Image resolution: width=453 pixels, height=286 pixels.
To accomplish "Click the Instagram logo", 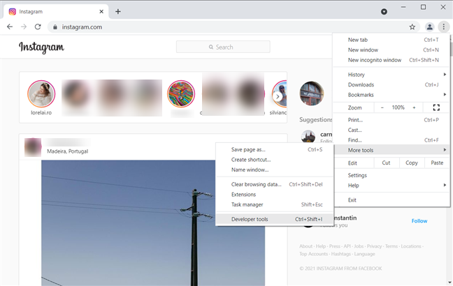I will point(41,47).
